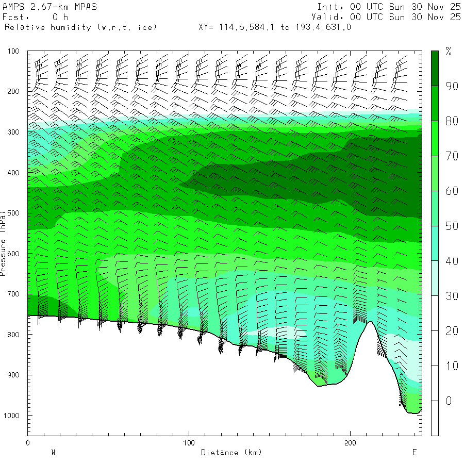Image resolution: width=464 pixels, height=464 pixels.
Task: Click the 300 hPa pressure tick label
Action: (x=13, y=132)
